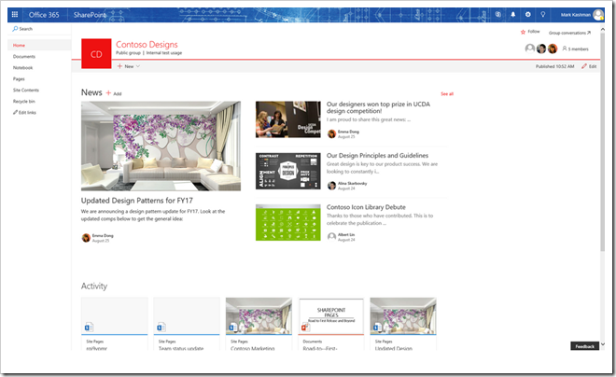Click the 5 members text
Viewport: 616px width, 377px height.
[x=578, y=49]
